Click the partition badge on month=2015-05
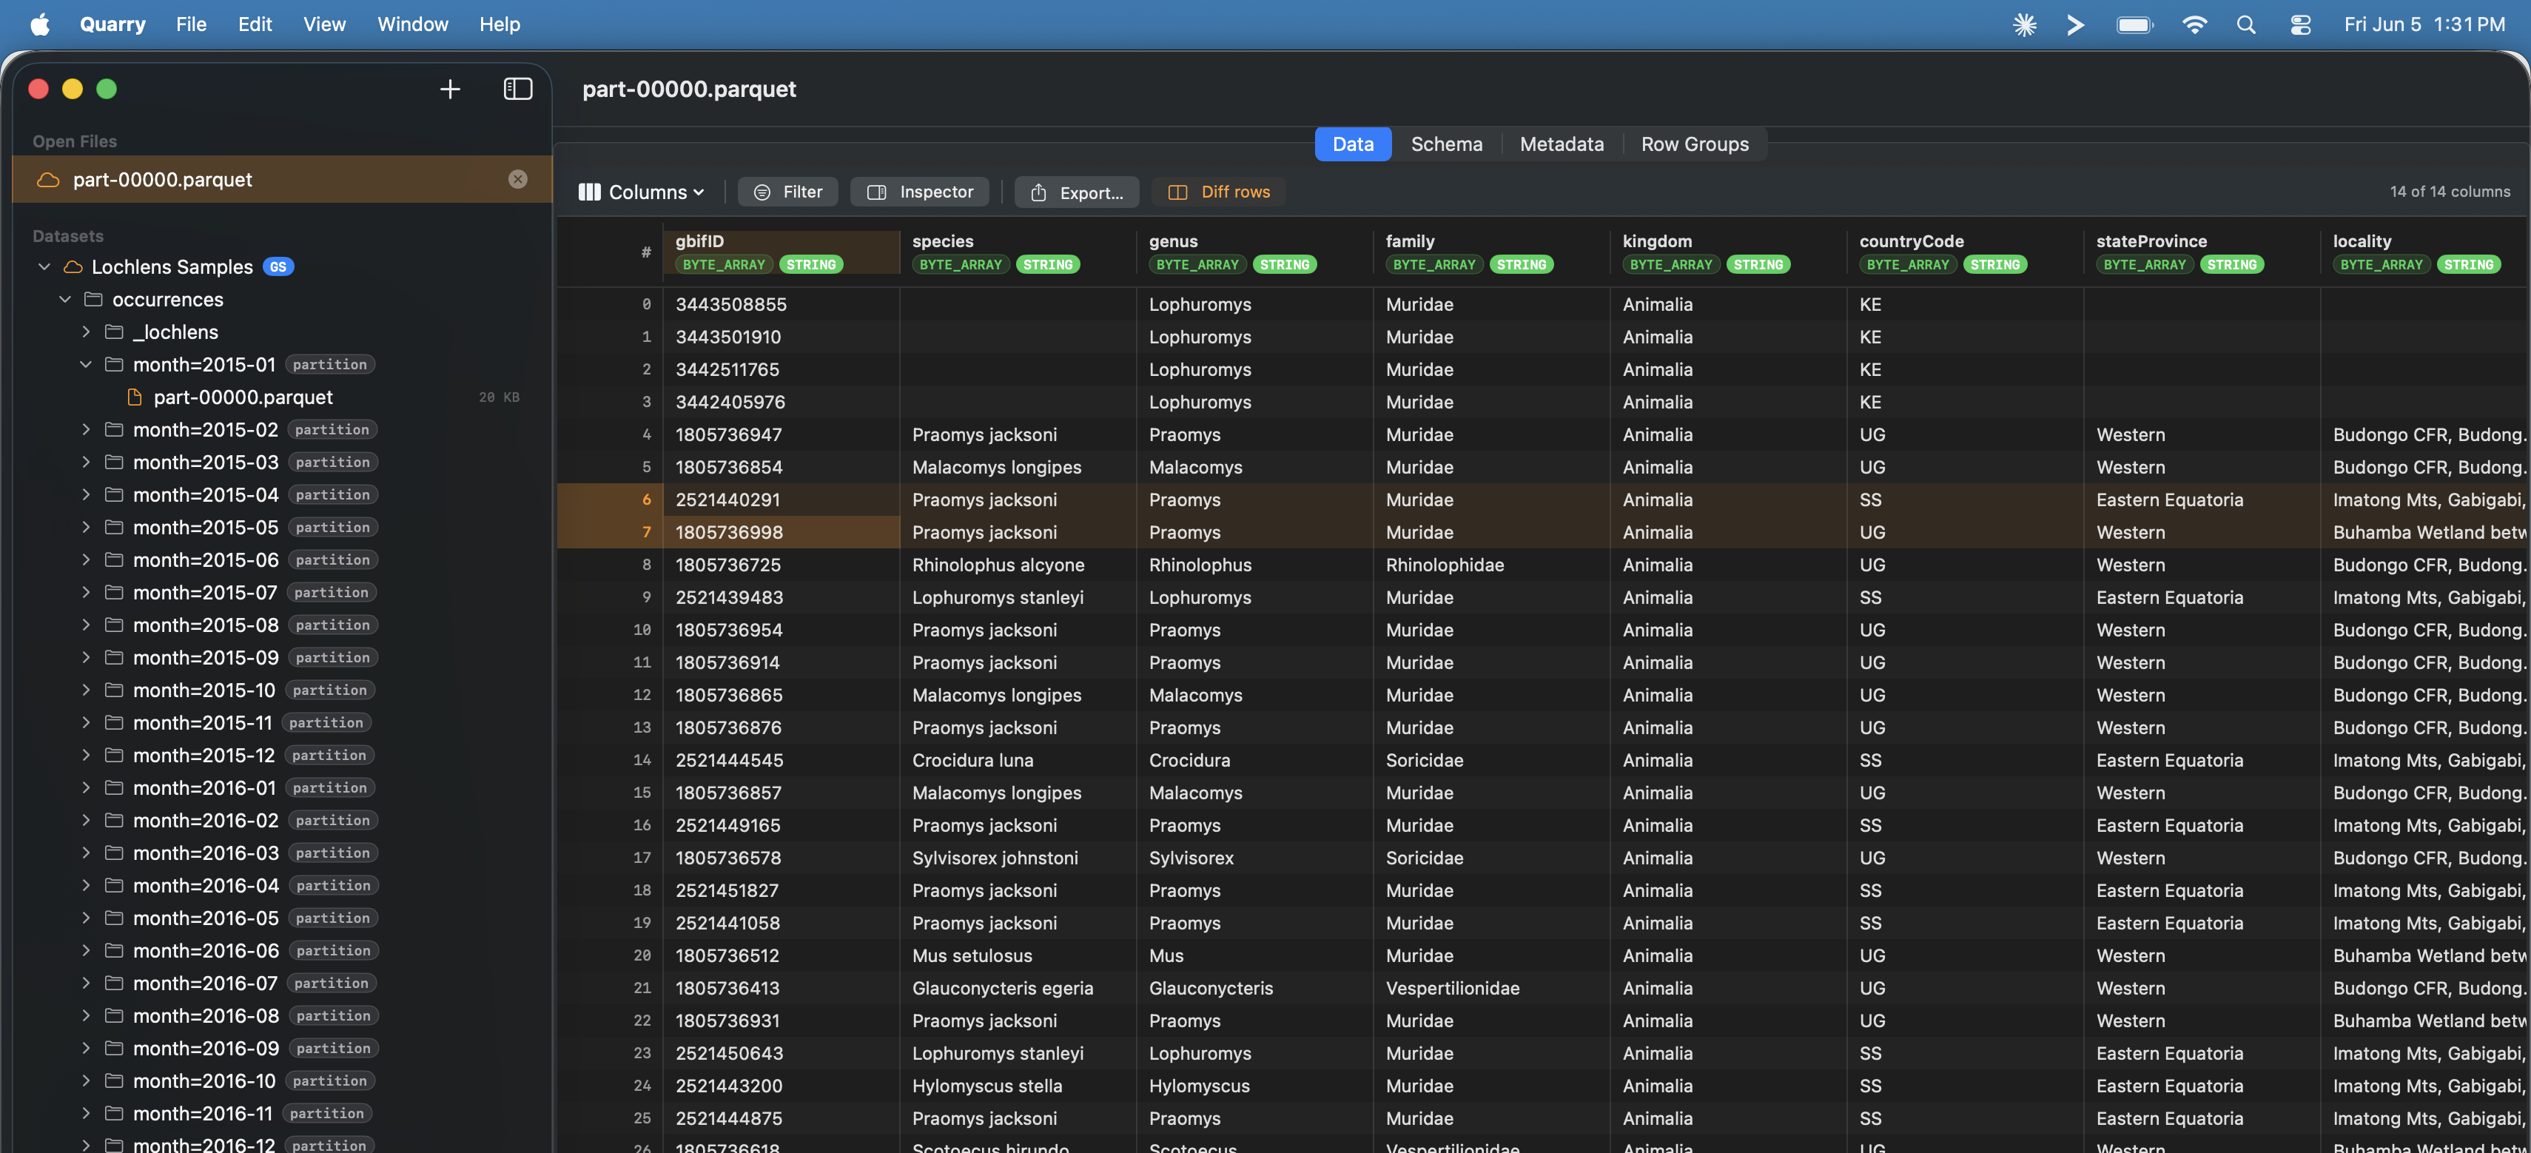This screenshot has width=2531, height=1153. pos(333,528)
